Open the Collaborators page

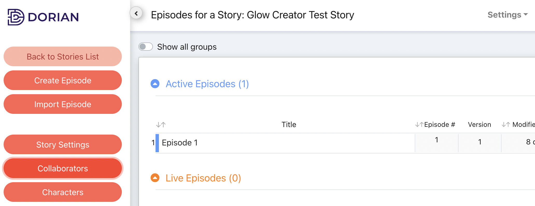(x=63, y=168)
